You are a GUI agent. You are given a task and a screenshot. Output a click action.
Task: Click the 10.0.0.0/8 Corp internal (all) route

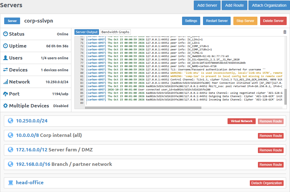point(49,135)
